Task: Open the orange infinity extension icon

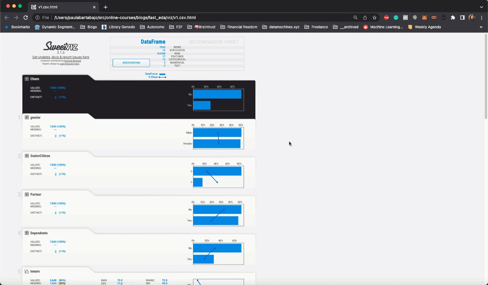Action: pyautogui.click(x=434, y=17)
